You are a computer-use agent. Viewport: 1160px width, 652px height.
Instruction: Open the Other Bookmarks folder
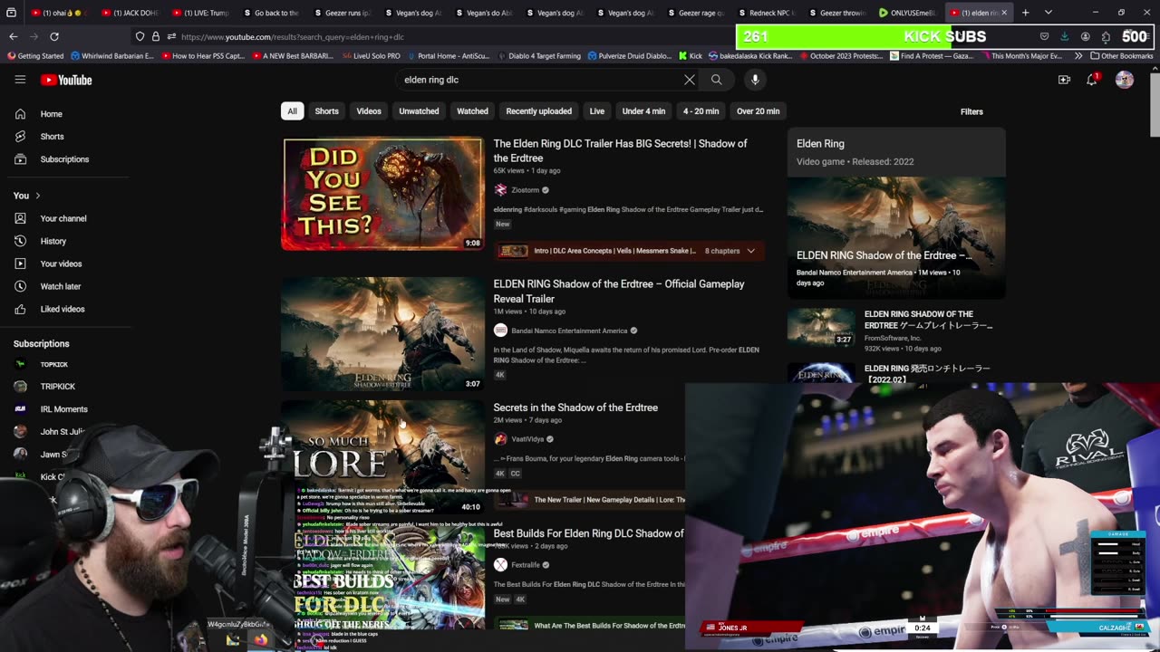(1121, 56)
